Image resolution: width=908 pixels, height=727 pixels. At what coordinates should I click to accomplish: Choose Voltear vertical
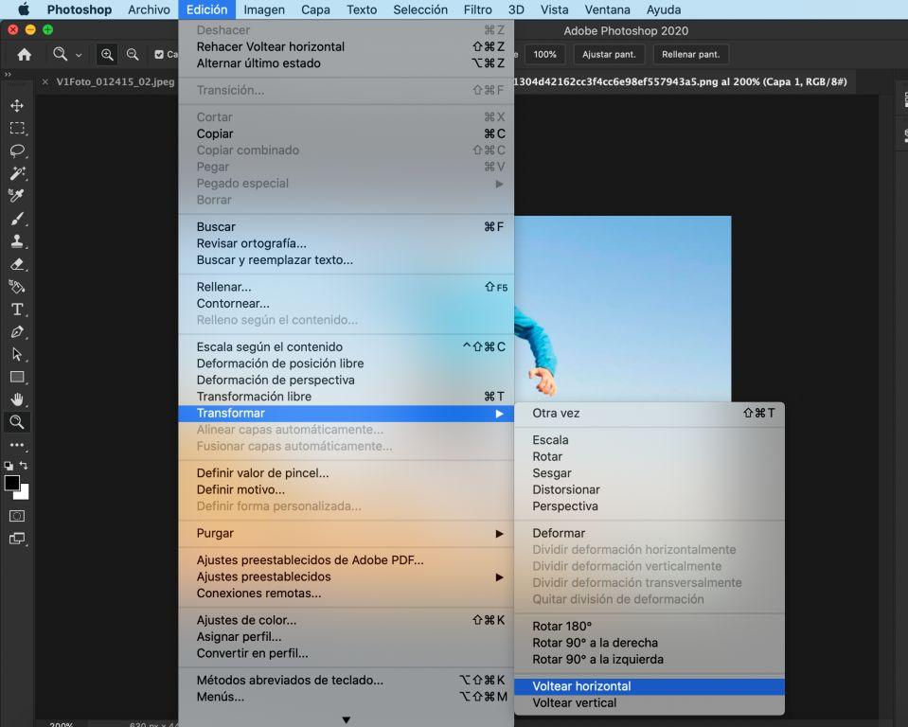tap(650, 703)
